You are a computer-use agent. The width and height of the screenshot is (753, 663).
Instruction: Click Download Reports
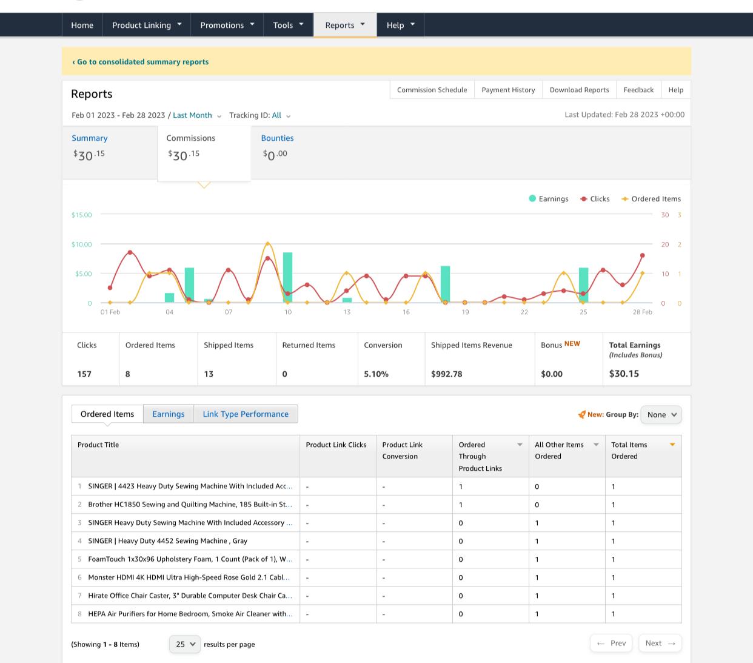pos(580,90)
